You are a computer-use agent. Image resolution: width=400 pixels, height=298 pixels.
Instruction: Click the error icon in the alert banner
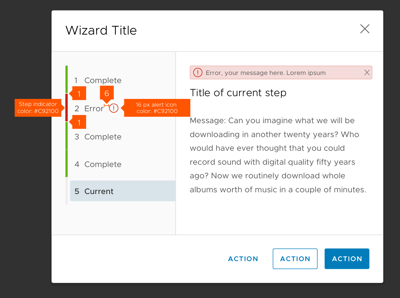[x=198, y=73]
